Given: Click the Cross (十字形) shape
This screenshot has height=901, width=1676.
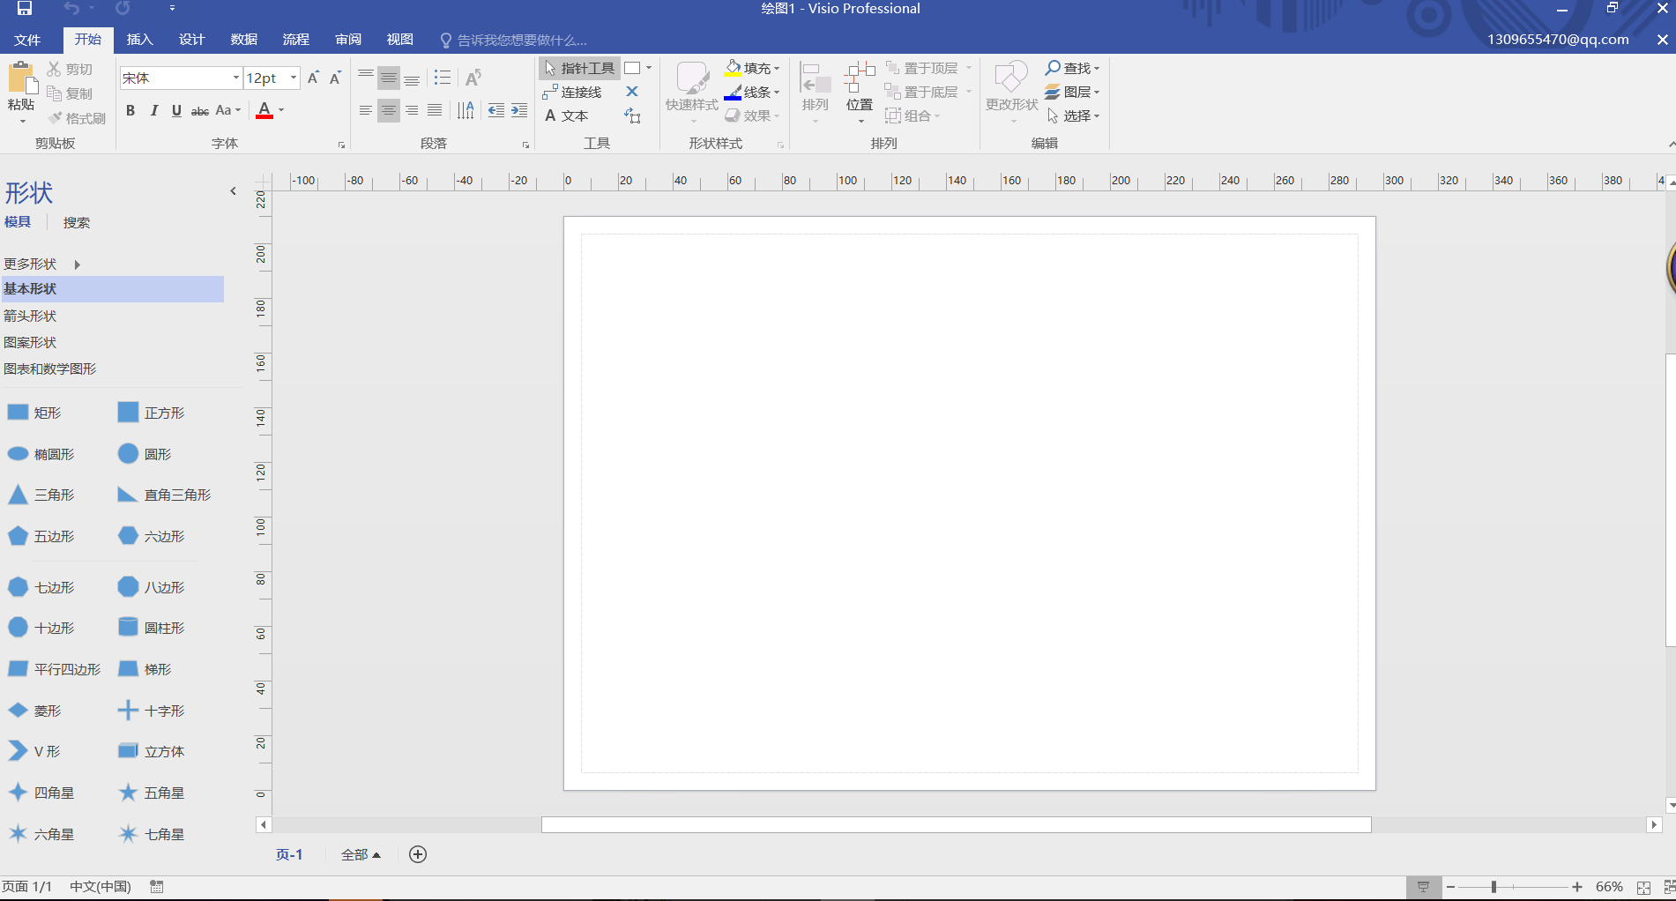Looking at the screenshot, I should (152, 711).
